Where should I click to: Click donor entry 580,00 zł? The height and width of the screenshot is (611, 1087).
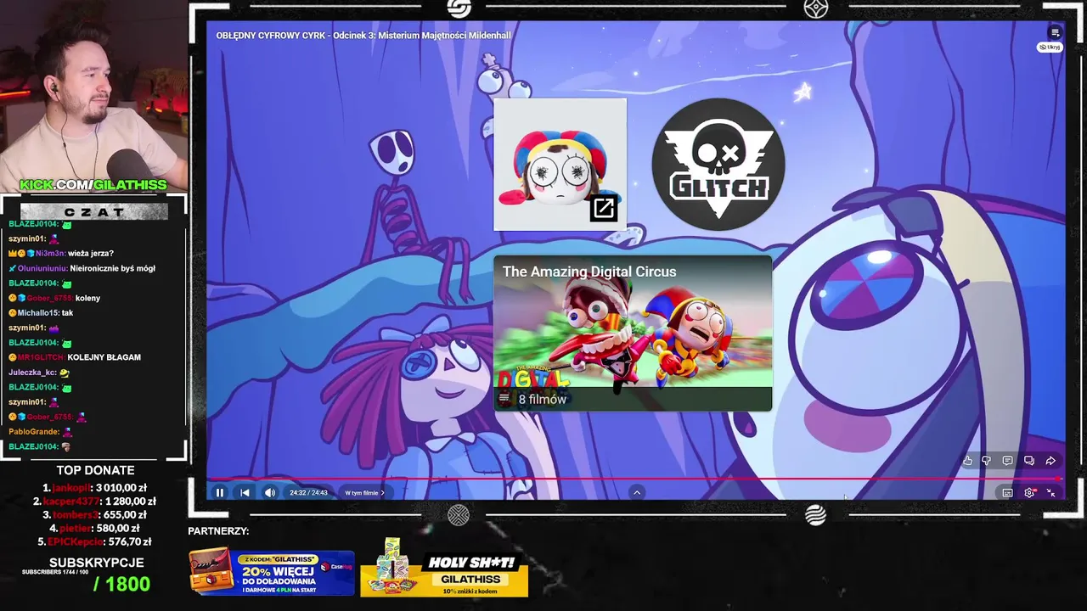tap(95, 528)
